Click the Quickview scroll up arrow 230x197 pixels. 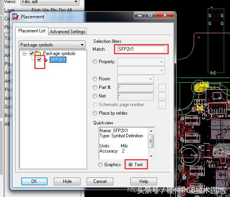pos(151,131)
